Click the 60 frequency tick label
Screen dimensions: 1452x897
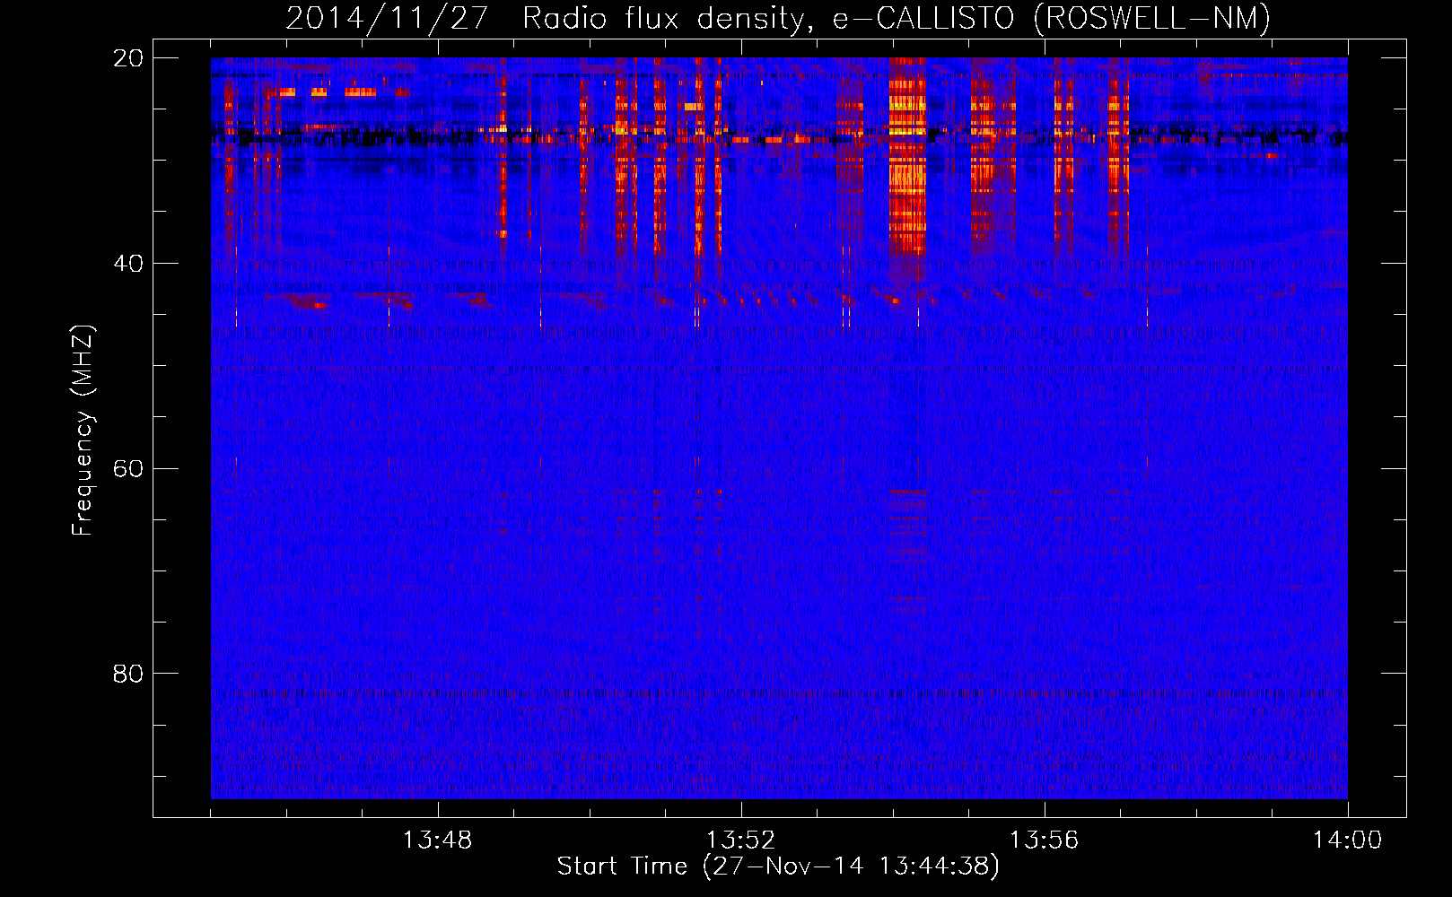coord(128,468)
